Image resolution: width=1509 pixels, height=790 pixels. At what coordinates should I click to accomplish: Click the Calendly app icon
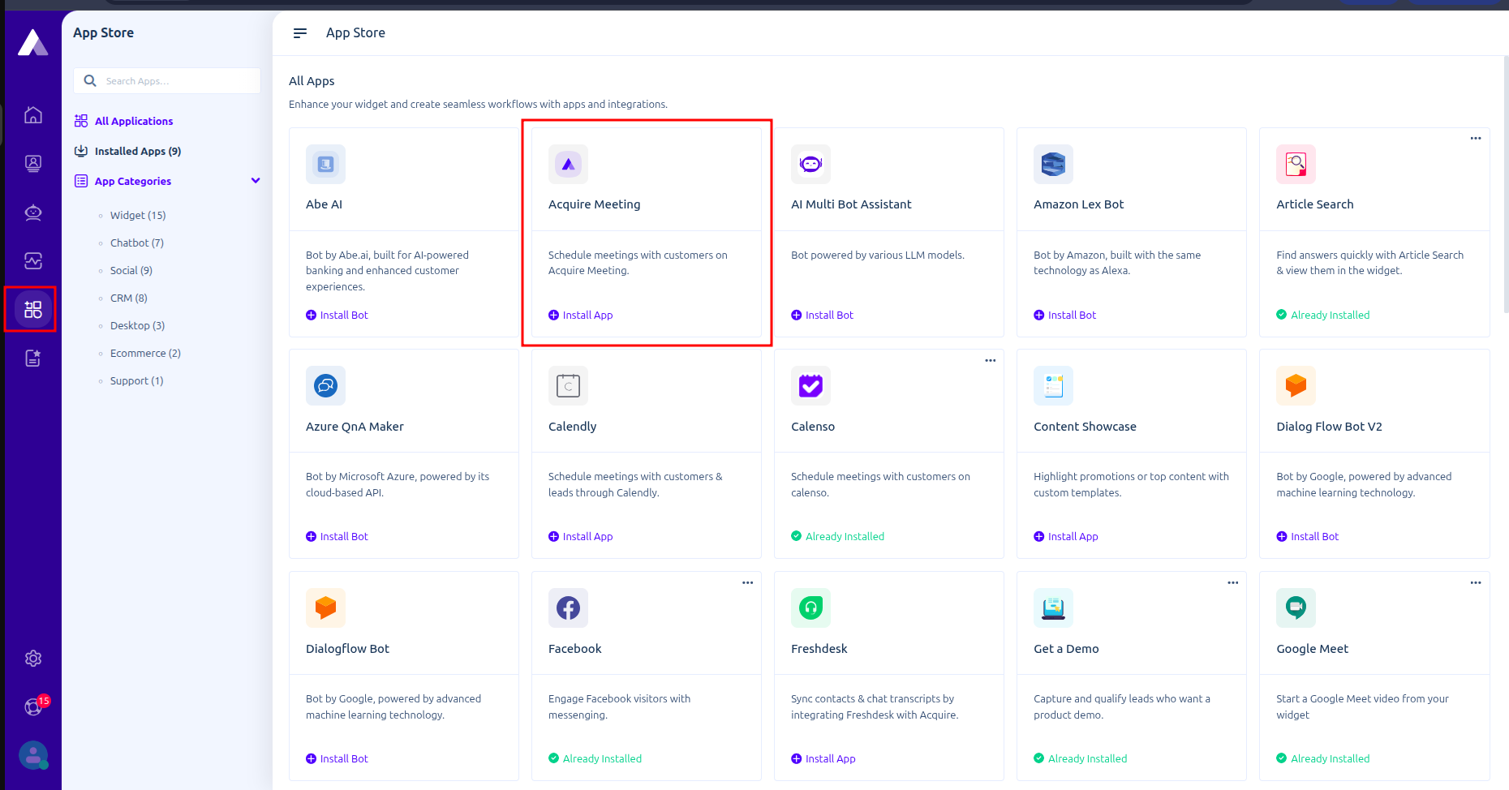click(568, 386)
